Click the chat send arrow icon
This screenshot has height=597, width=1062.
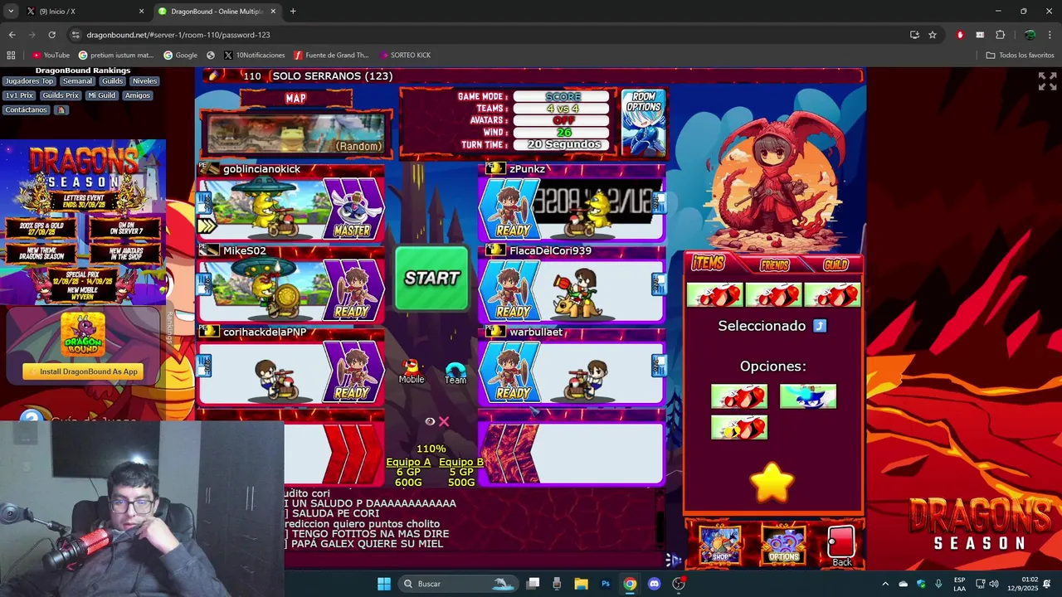pos(674,560)
